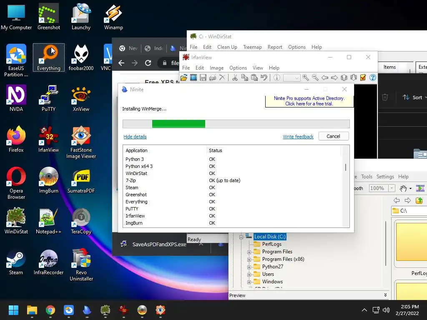This screenshot has height=320, width=427.
Task: Click the Application column header in Ninite
Action: click(165, 150)
